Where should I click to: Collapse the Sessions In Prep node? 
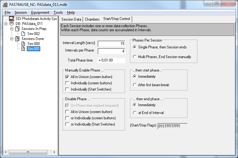(x=12, y=29)
